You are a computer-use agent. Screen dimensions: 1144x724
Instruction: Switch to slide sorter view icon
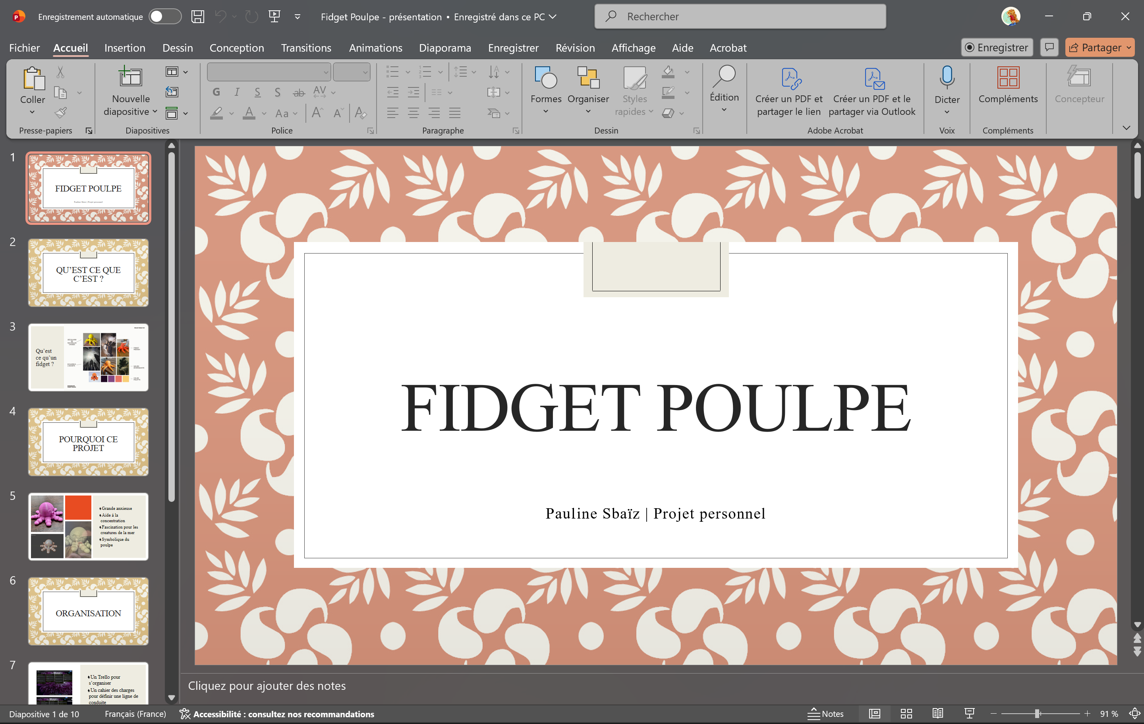[906, 714]
